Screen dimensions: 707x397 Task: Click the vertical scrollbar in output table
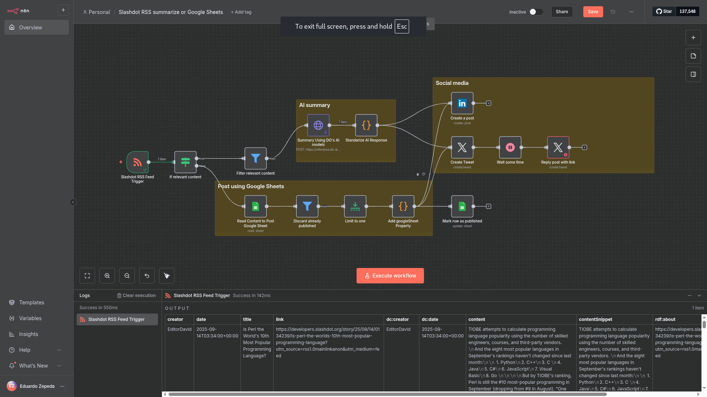pyautogui.click(x=704, y=324)
